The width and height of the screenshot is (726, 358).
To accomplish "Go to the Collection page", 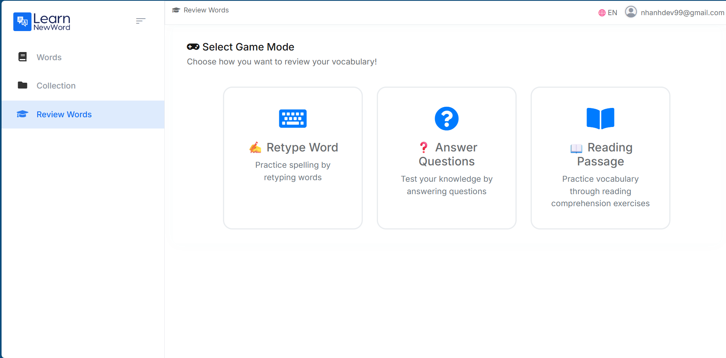I will coord(56,86).
